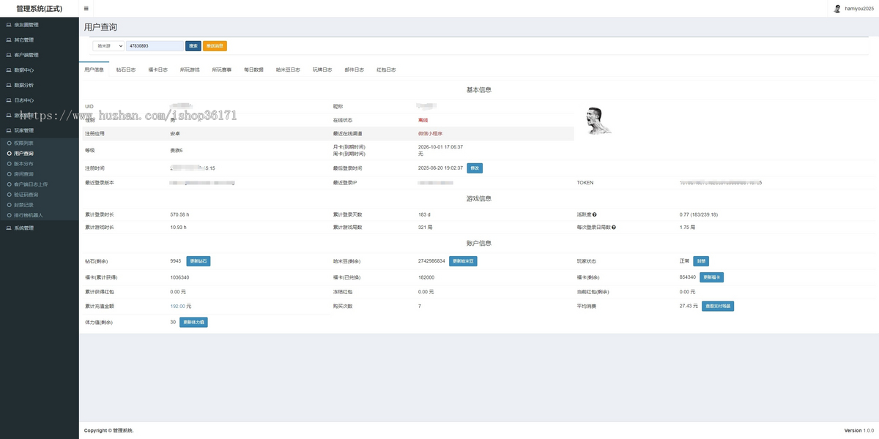The image size is (879, 439).
Task: Click 更新钻石 button
Action: [x=199, y=261]
